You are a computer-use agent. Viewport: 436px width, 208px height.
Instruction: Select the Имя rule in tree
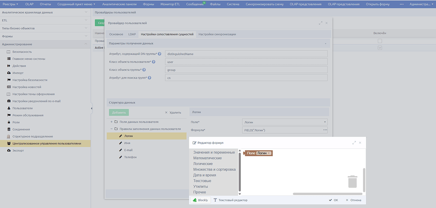[x=127, y=143]
